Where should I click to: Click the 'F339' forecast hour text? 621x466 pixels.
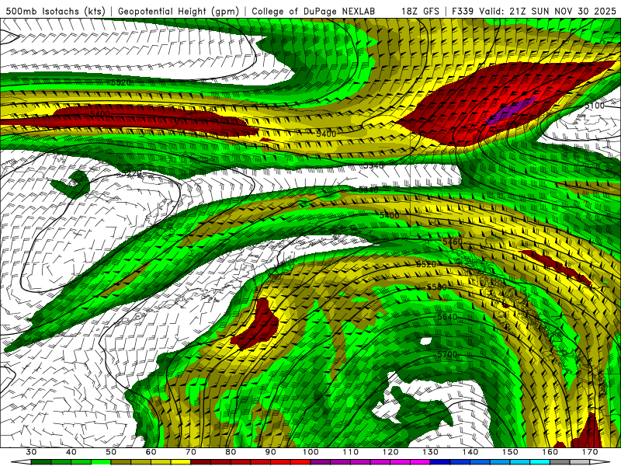(463, 11)
